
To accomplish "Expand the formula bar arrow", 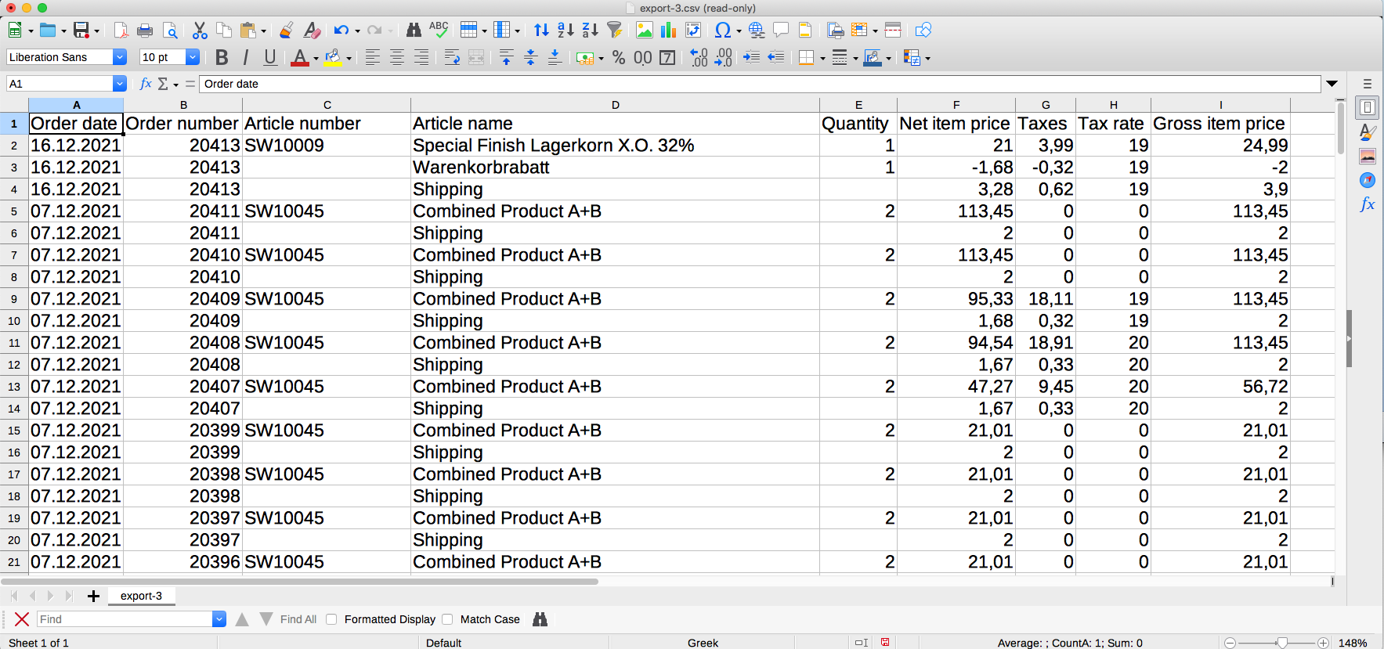I will [x=1332, y=84].
